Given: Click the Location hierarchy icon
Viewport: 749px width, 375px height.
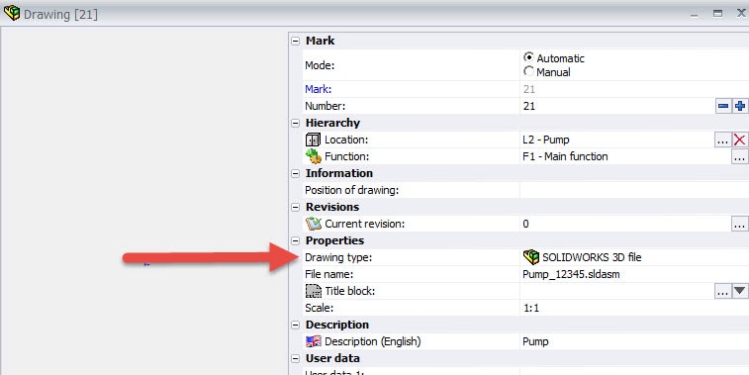Looking at the screenshot, I should (313, 140).
